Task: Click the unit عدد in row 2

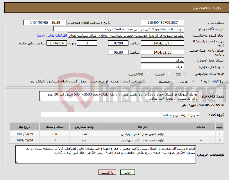Action: click(84, 140)
